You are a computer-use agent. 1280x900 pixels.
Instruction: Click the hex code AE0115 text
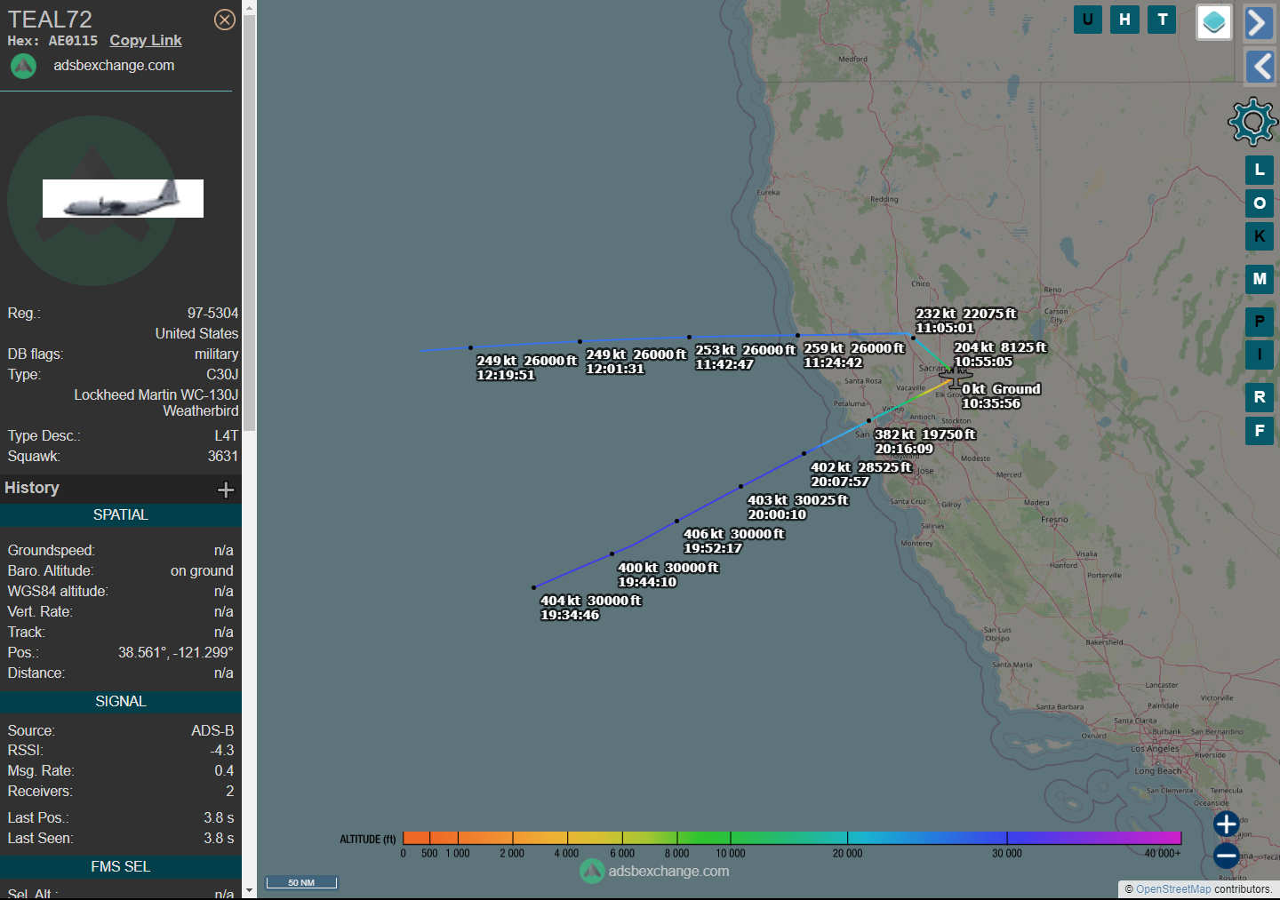click(73, 41)
